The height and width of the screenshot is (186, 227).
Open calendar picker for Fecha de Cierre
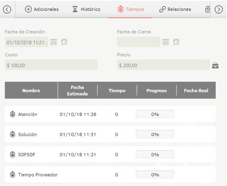click(x=166, y=42)
